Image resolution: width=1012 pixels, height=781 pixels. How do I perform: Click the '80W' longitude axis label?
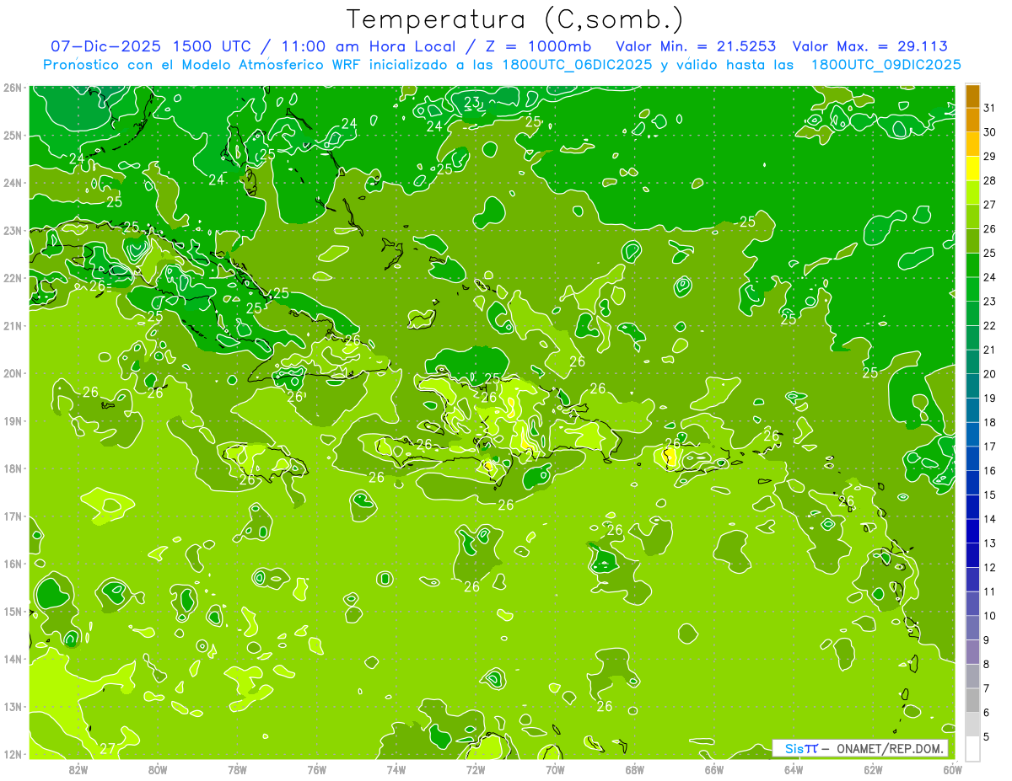[157, 769]
